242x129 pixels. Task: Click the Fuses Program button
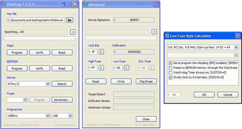pos(40,100)
